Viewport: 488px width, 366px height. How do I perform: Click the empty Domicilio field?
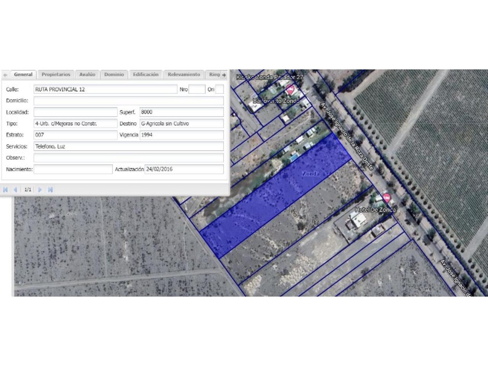[129, 101]
